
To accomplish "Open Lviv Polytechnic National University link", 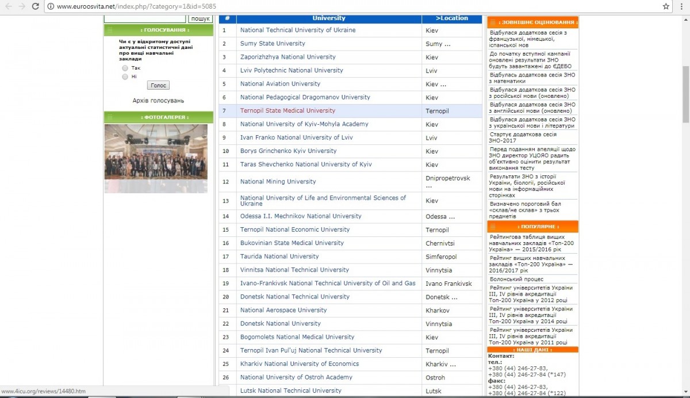I will (x=292, y=70).
